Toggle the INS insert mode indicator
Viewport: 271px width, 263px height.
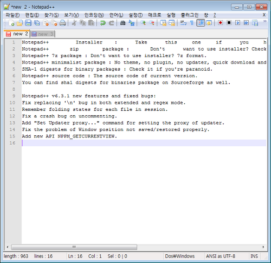tap(254, 256)
